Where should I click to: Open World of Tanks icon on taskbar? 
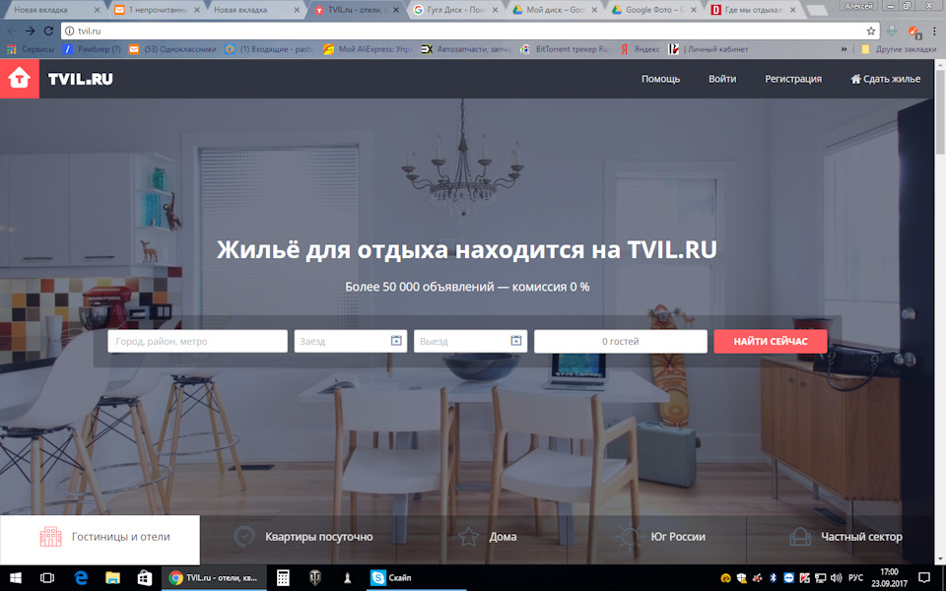[315, 578]
